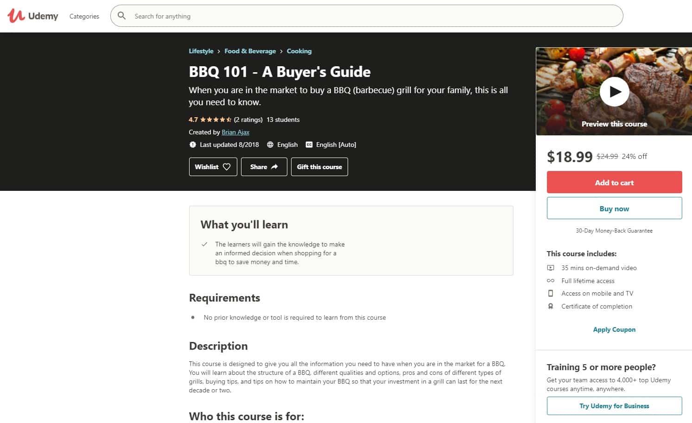Click the 24% off label

click(635, 157)
